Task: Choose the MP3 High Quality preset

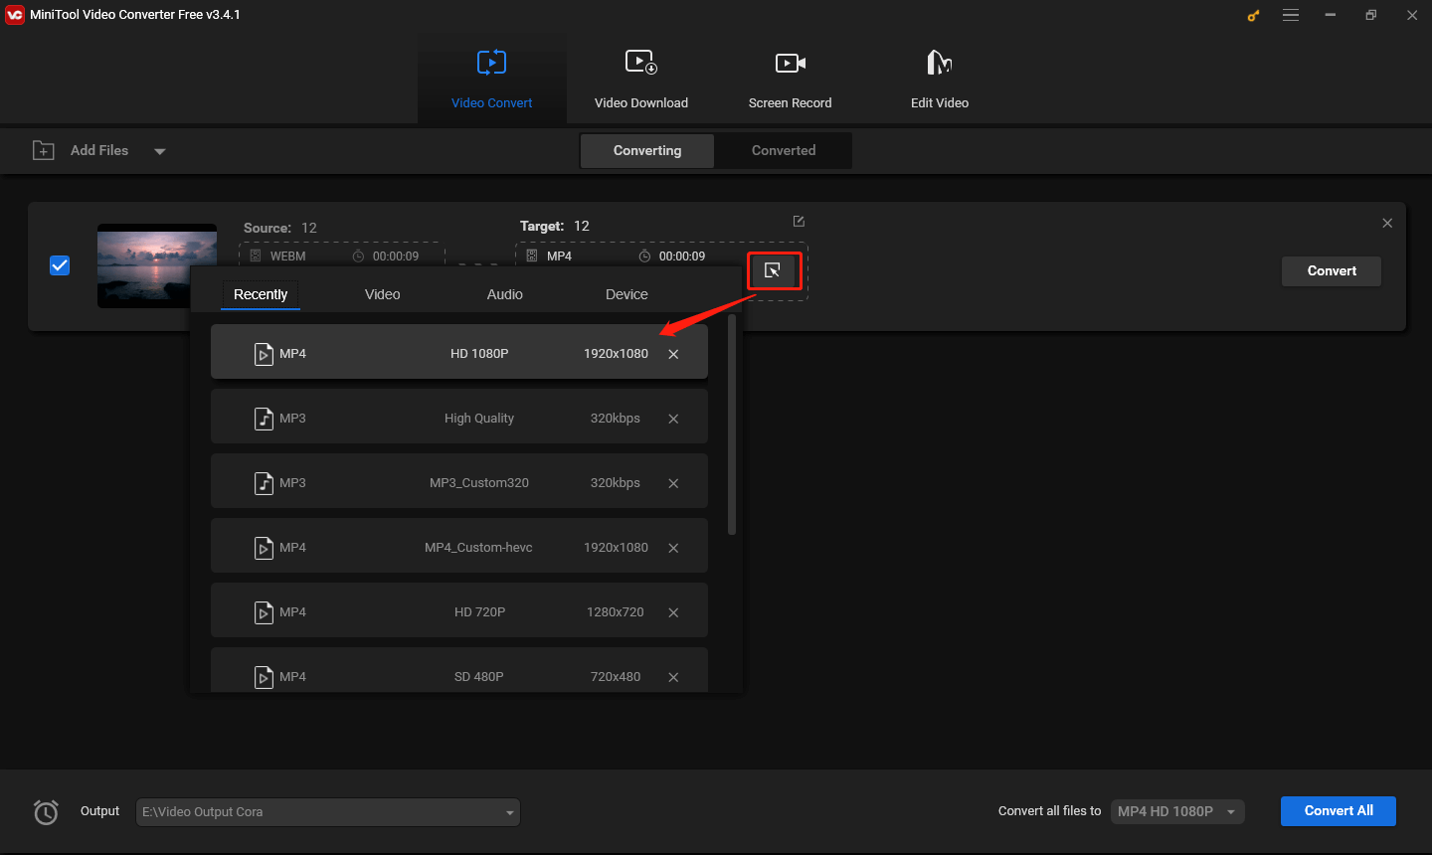Action: point(459,417)
